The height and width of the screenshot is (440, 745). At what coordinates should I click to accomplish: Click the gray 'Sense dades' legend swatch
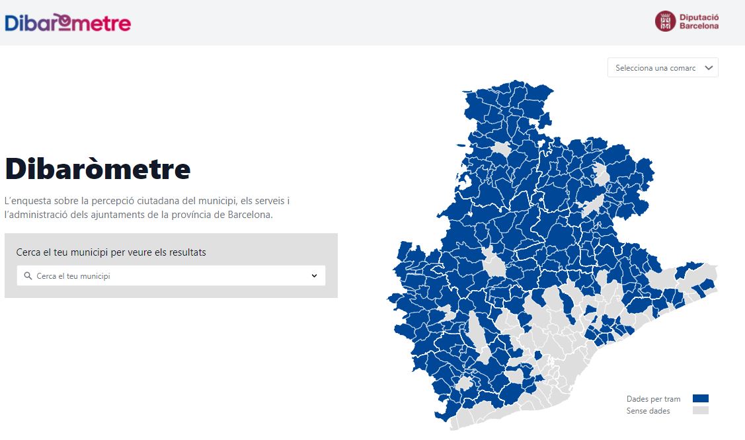click(x=700, y=411)
